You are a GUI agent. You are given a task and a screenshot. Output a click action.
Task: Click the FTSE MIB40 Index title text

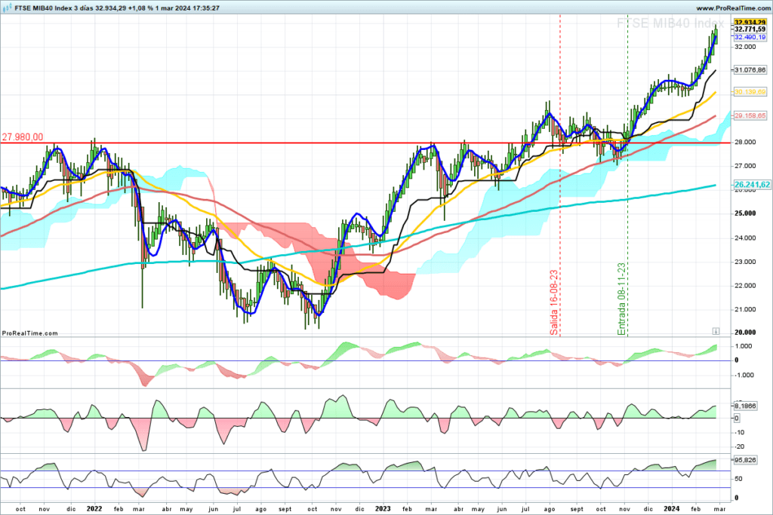(x=43, y=8)
